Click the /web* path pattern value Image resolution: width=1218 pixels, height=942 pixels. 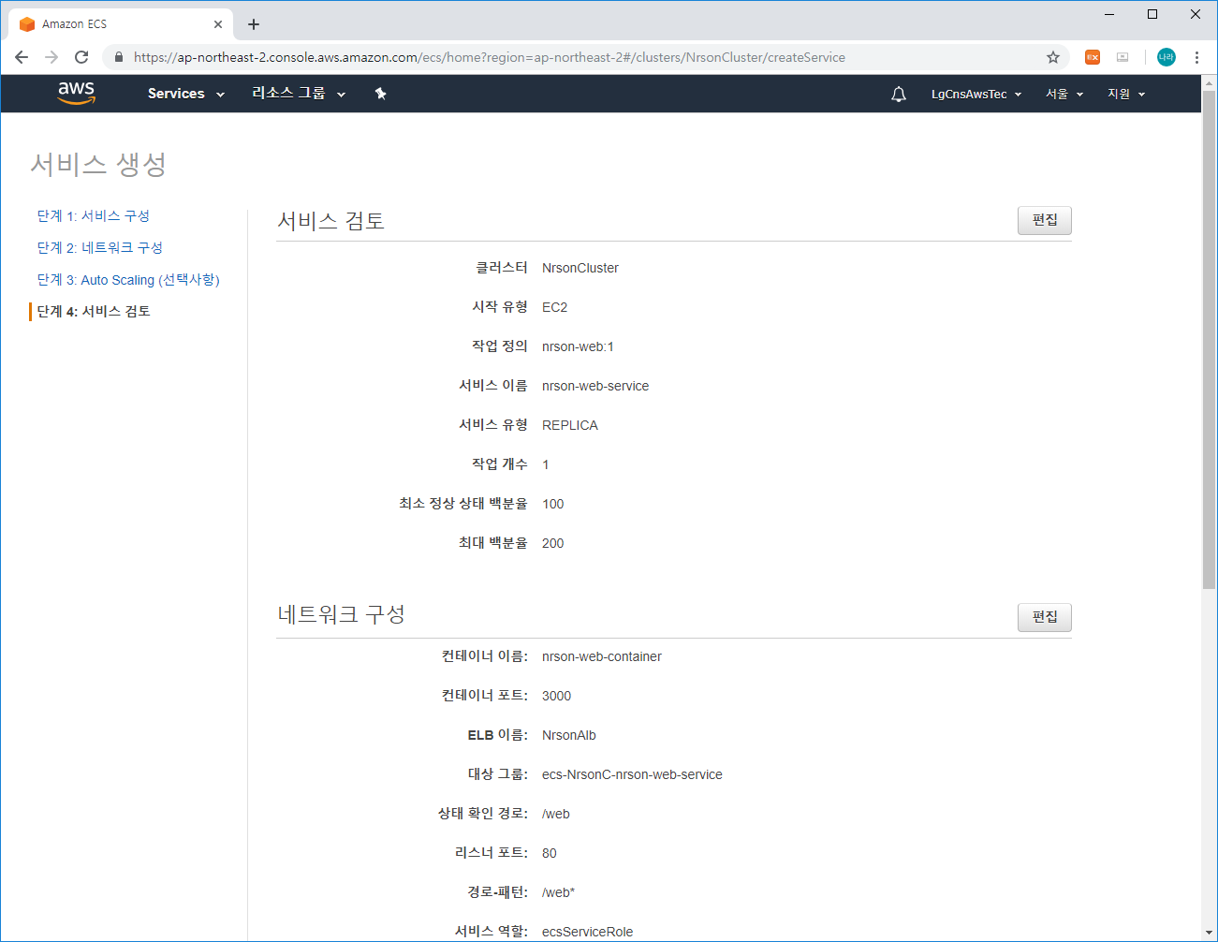click(558, 892)
